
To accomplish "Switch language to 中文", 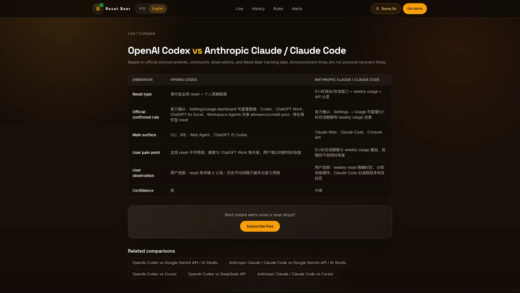I will coord(142,9).
